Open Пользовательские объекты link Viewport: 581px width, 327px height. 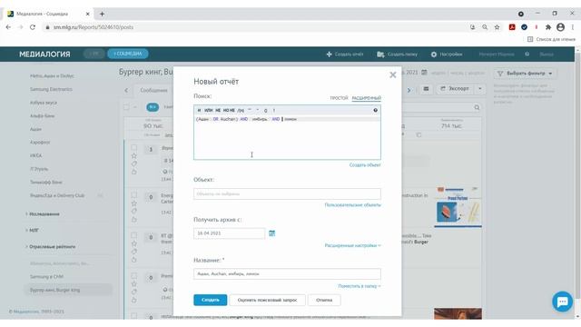(353, 205)
